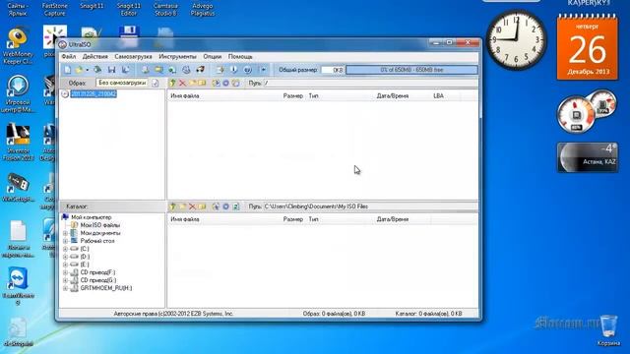The height and width of the screenshot is (354, 630).
Task: Click the gear properties icon in image pane toolbar
Action: 225,83
